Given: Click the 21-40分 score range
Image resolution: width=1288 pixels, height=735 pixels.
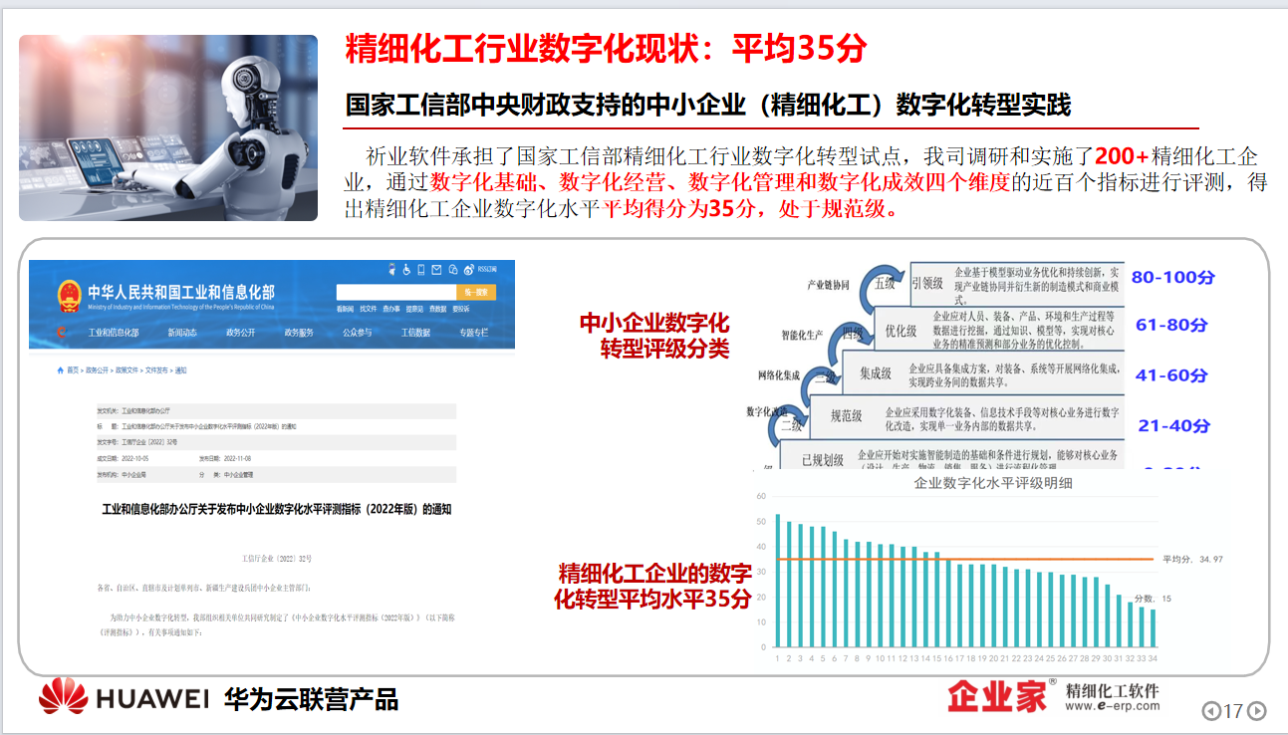Looking at the screenshot, I should [x=1173, y=425].
